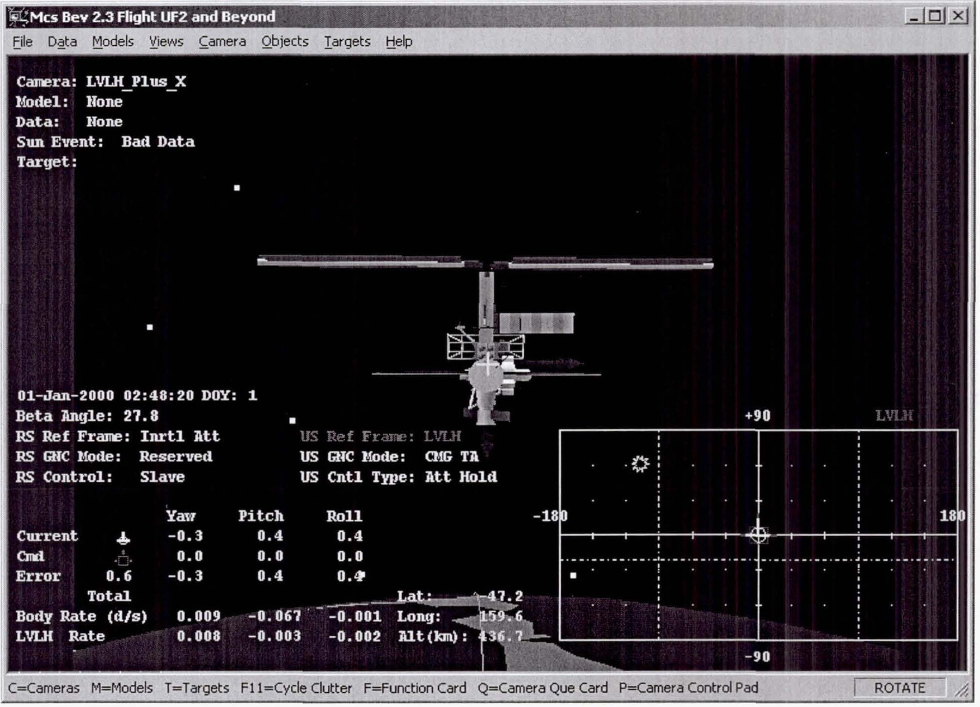Click the station crosshair on the ISS model

(x=488, y=366)
